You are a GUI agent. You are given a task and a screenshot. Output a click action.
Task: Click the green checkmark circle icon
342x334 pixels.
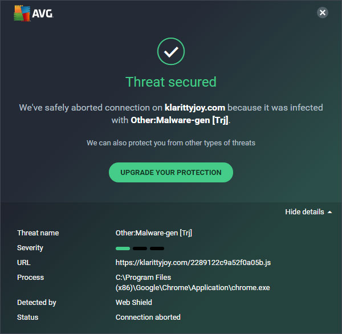click(x=171, y=51)
